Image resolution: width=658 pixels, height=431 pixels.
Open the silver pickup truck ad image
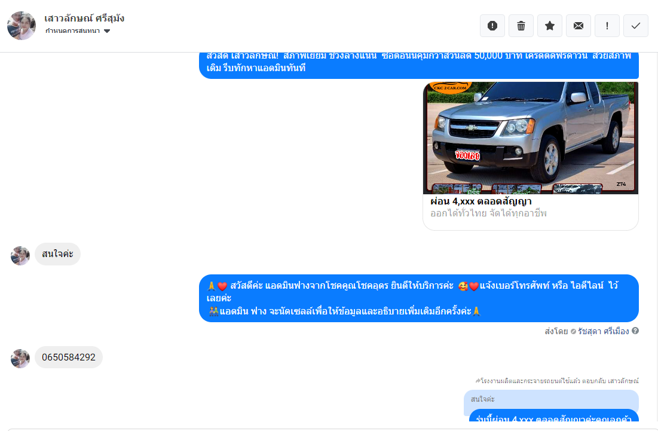531,137
